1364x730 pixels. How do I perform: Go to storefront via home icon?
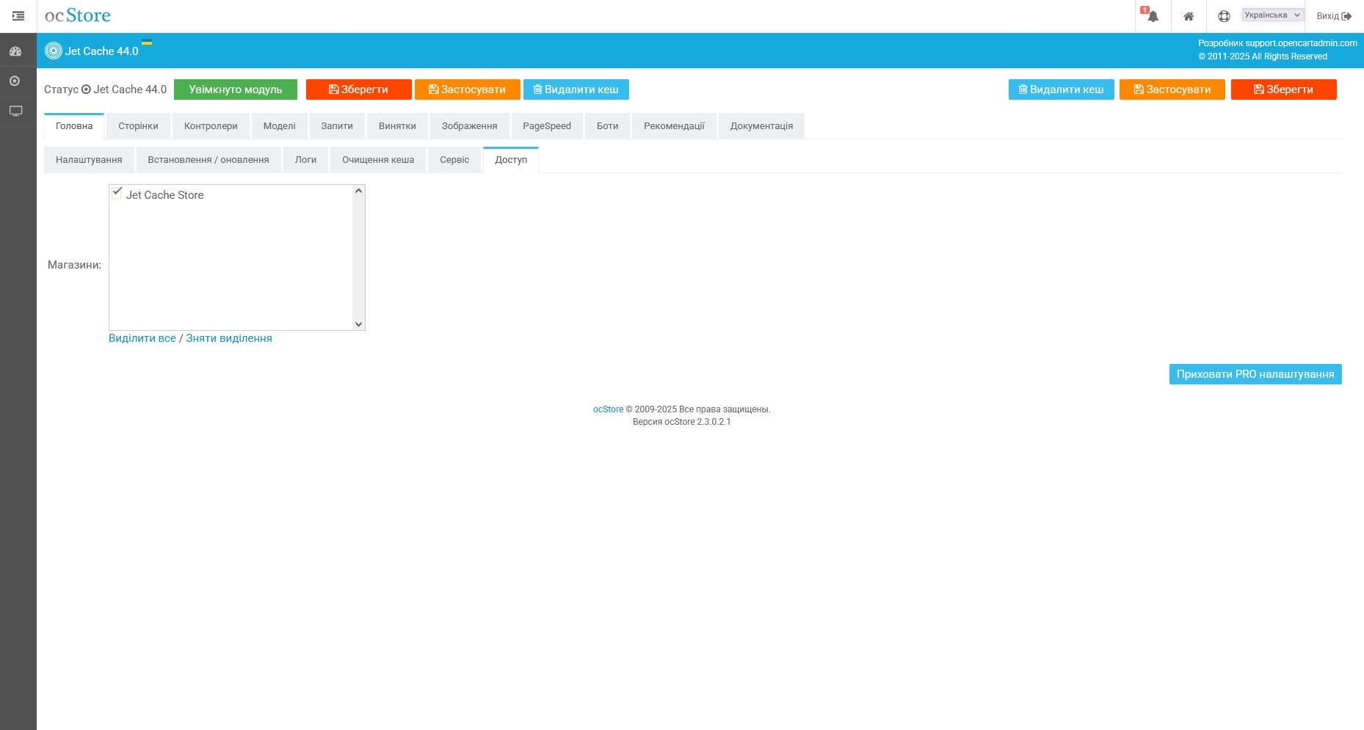tap(1188, 16)
